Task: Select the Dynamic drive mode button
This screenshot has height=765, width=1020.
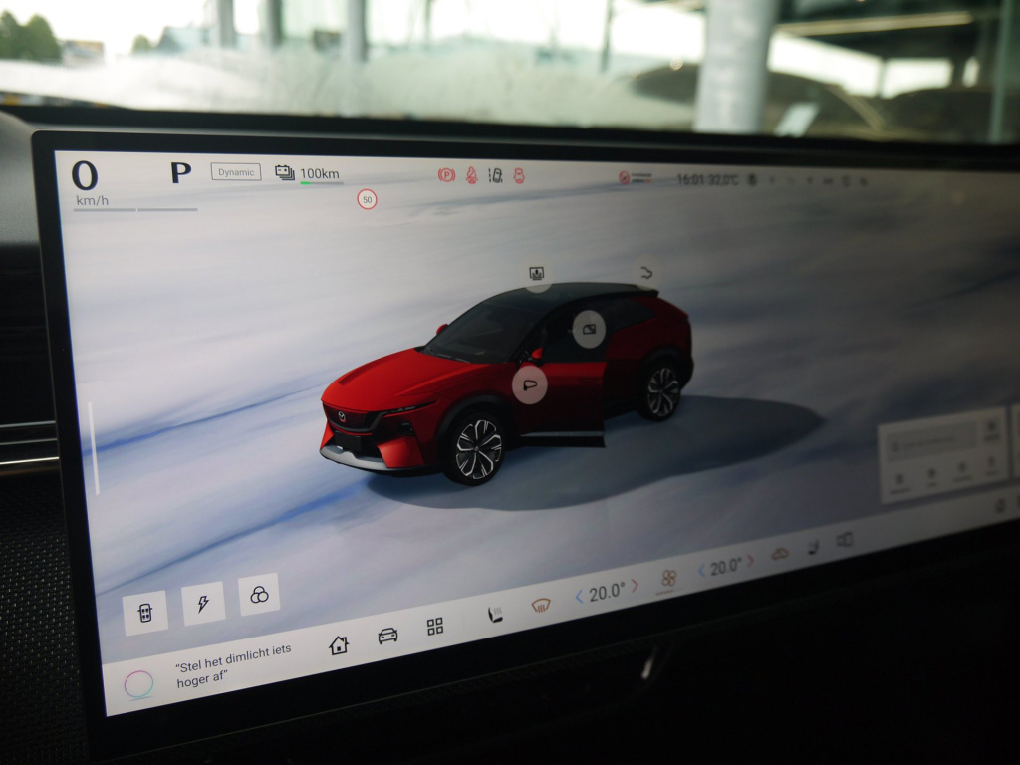Action: [x=235, y=172]
